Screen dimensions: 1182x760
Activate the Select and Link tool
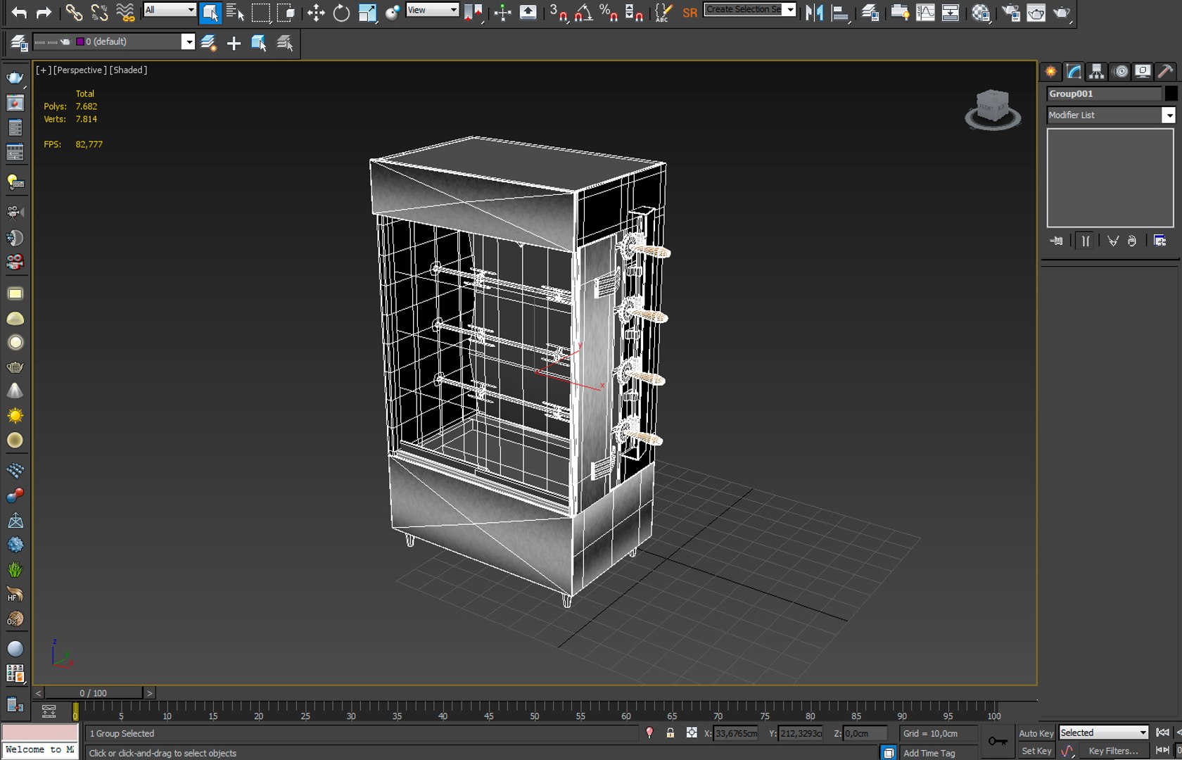74,12
